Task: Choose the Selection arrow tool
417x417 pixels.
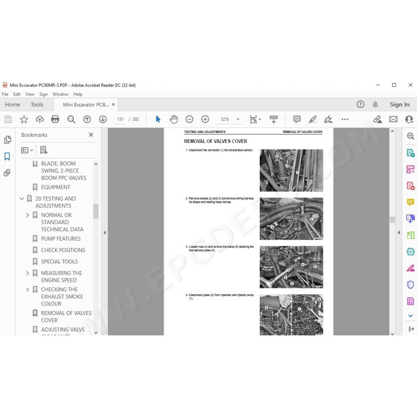Action: 158,119
